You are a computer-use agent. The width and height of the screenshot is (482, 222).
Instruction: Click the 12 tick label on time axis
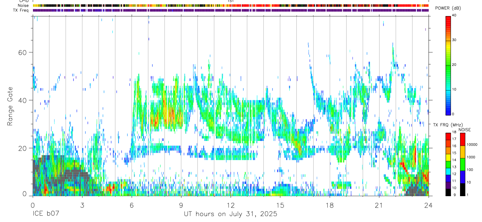pyautogui.click(x=230, y=205)
